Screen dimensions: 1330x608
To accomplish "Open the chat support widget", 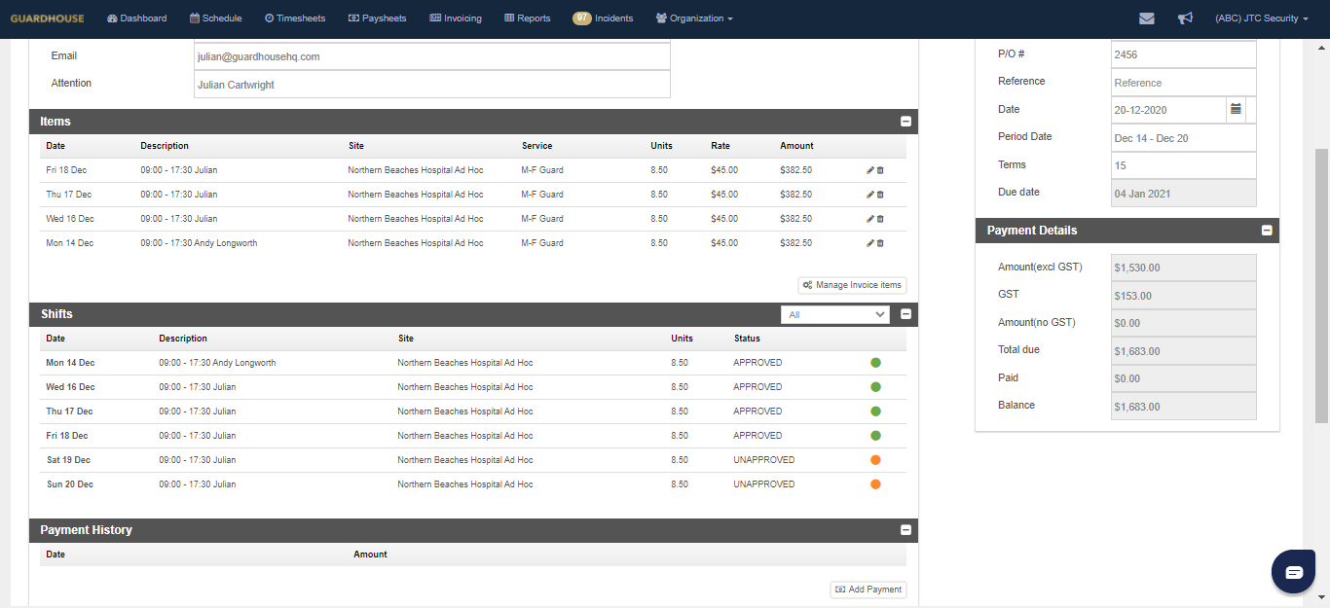I will point(1294,571).
